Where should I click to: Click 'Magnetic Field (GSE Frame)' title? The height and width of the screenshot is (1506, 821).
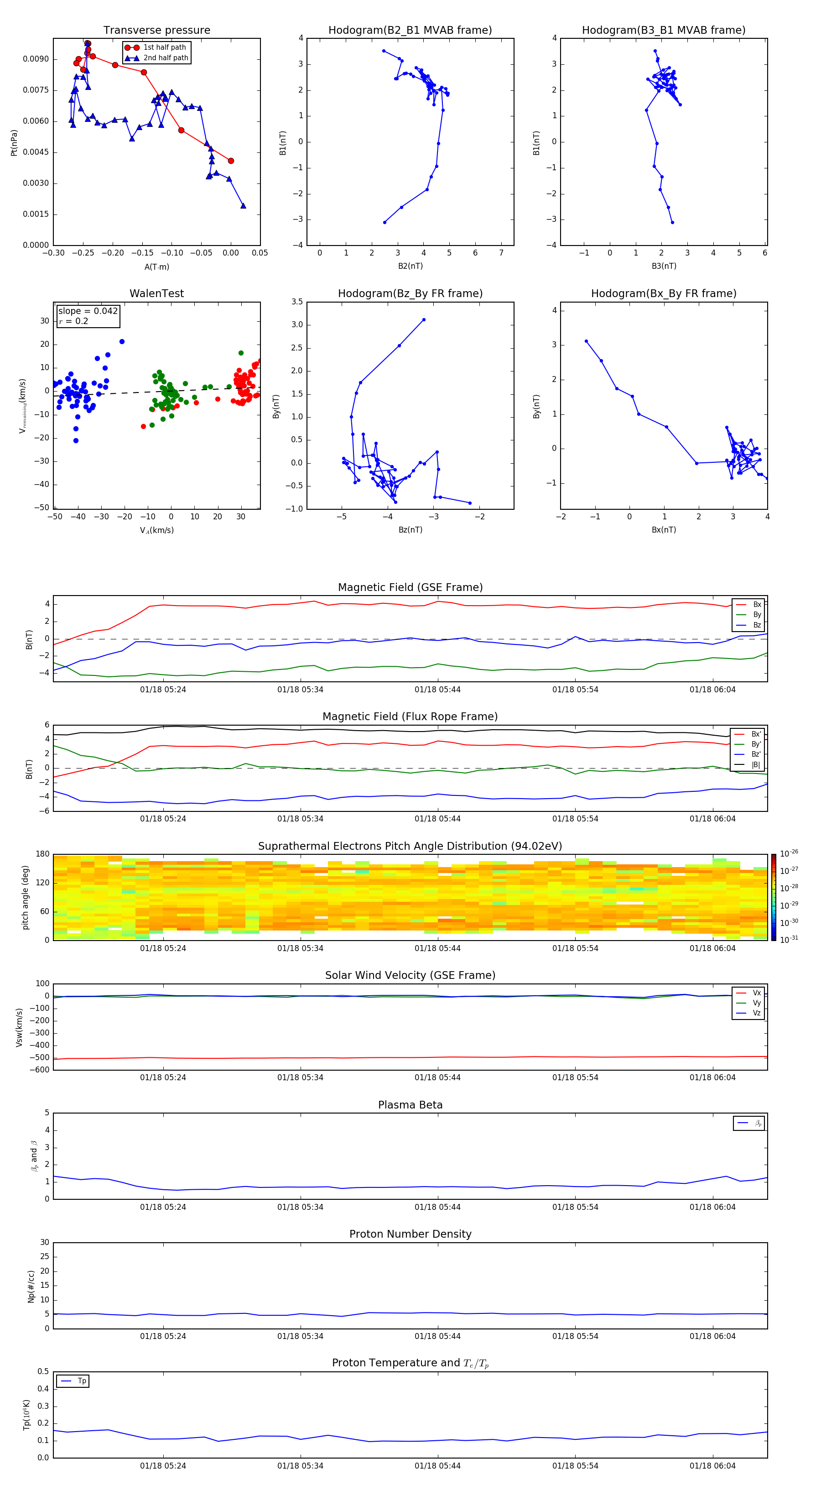click(410, 587)
